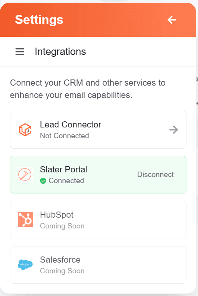Image resolution: width=198 pixels, height=296 pixels.
Task: Open the hamburger menu beside Integrations
Action: point(20,51)
